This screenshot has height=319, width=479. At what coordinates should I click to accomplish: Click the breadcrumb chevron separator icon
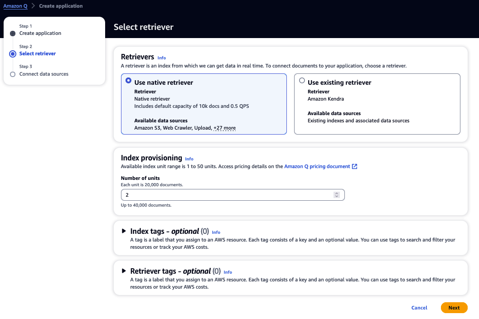(33, 6)
